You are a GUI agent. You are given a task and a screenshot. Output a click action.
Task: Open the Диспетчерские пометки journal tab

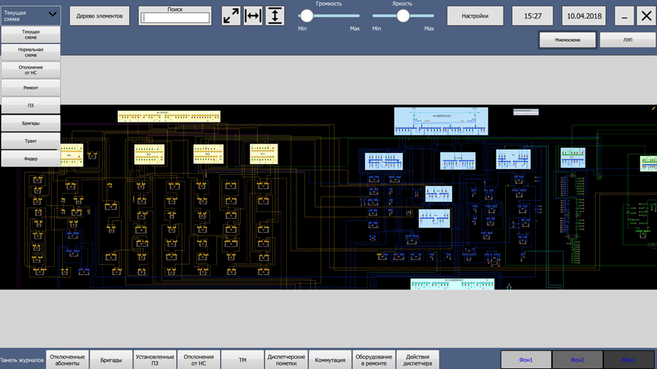pyautogui.click(x=286, y=360)
